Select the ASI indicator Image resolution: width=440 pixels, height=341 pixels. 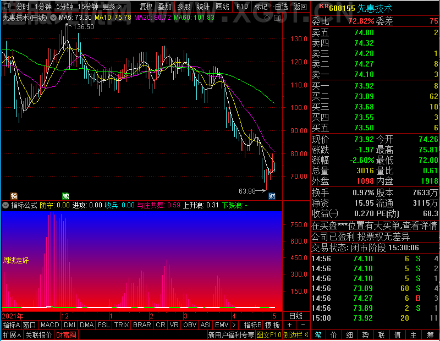(x=206, y=325)
